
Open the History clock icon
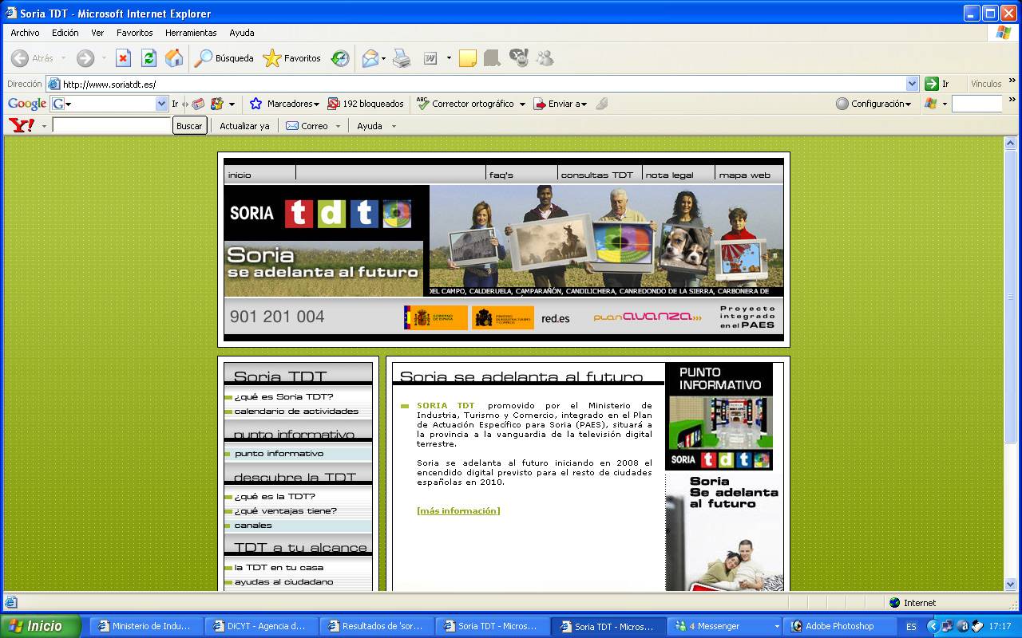pyautogui.click(x=340, y=58)
